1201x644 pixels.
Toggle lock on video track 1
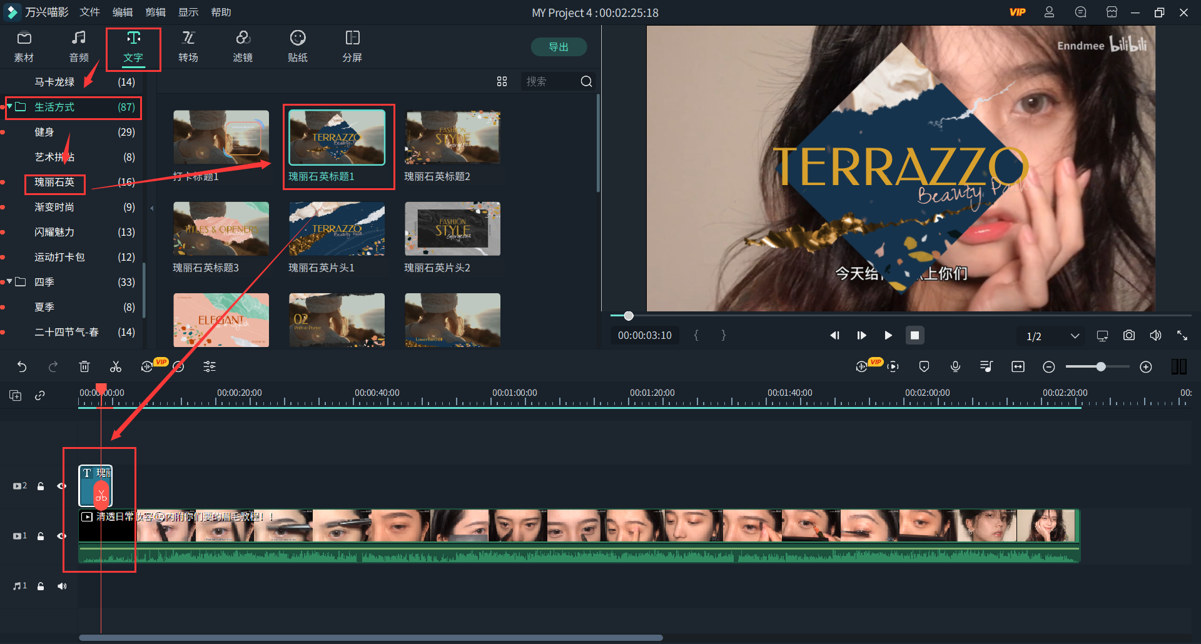(41, 536)
